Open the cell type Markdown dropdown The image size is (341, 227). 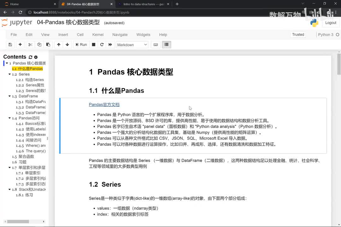(x=132, y=45)
